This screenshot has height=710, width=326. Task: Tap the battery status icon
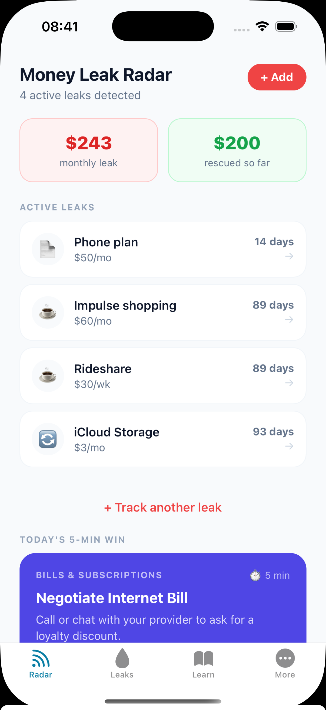(x=286, y=27)
